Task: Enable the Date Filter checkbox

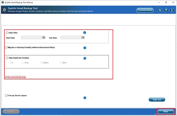Action: point(7,33)
